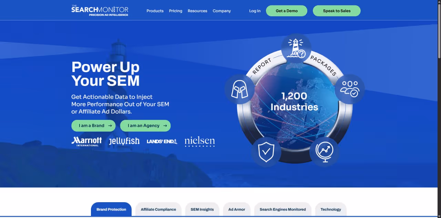Click the 1,200 Industries globe graphic
Screen dimensions: 441x218
coord(295,107)
